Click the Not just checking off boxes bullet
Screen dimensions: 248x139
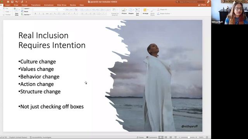tap(51, 107)
